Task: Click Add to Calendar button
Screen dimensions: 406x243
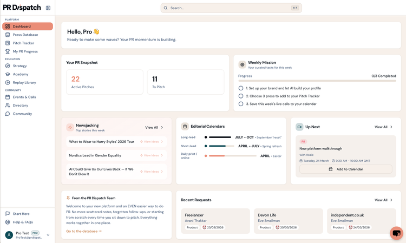Action: (x=346, y=169)
